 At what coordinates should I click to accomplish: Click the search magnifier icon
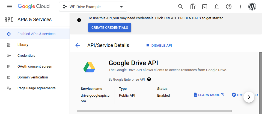pos(180,7)
